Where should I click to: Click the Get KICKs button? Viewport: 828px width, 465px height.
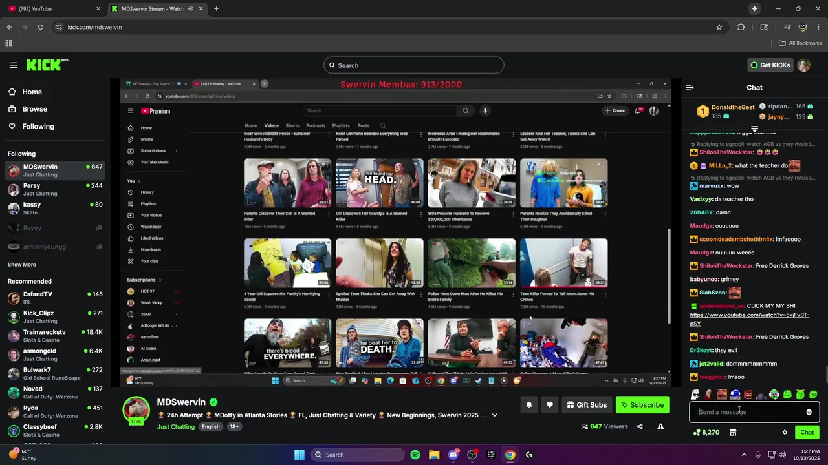770,65
